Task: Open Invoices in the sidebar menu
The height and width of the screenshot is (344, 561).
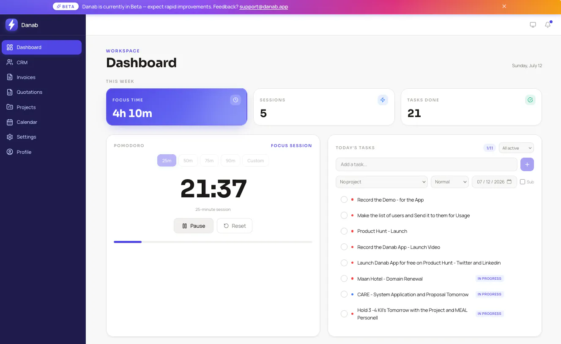Action: [x=41, y=77]
